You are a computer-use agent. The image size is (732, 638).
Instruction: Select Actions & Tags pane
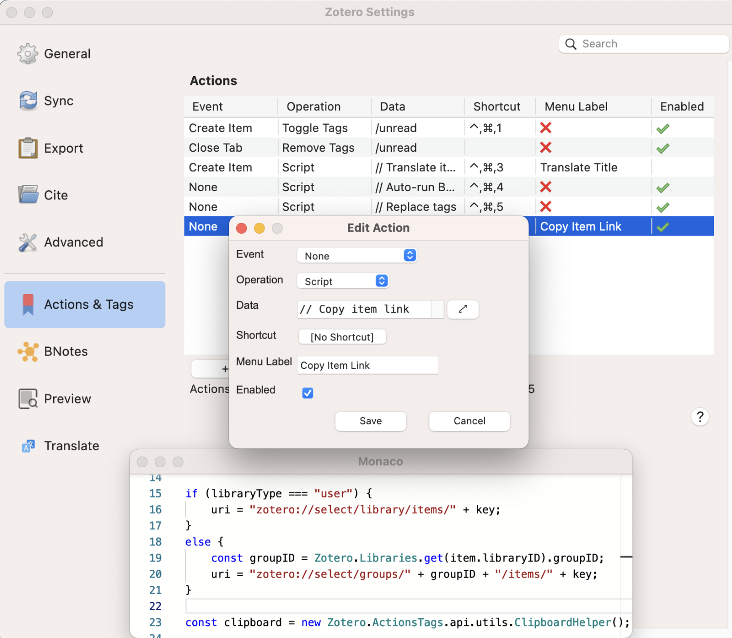85,304
